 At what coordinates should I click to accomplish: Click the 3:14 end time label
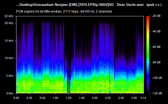click(143, 98)
